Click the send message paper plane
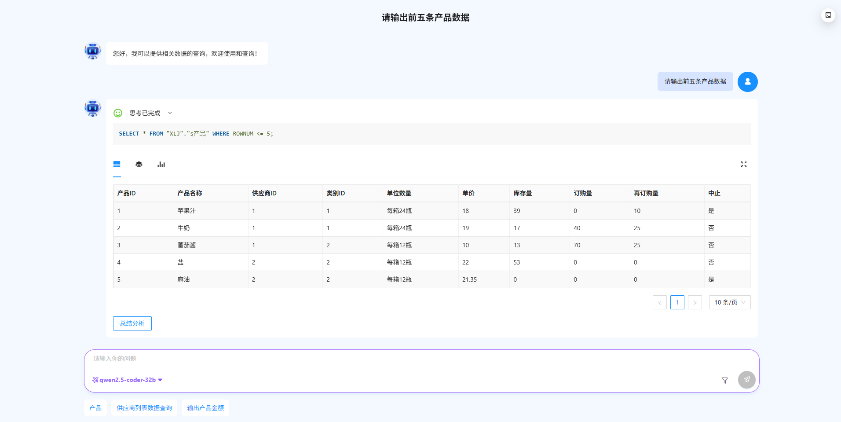This screenshot has height=422, width=841. click(746, 379)
